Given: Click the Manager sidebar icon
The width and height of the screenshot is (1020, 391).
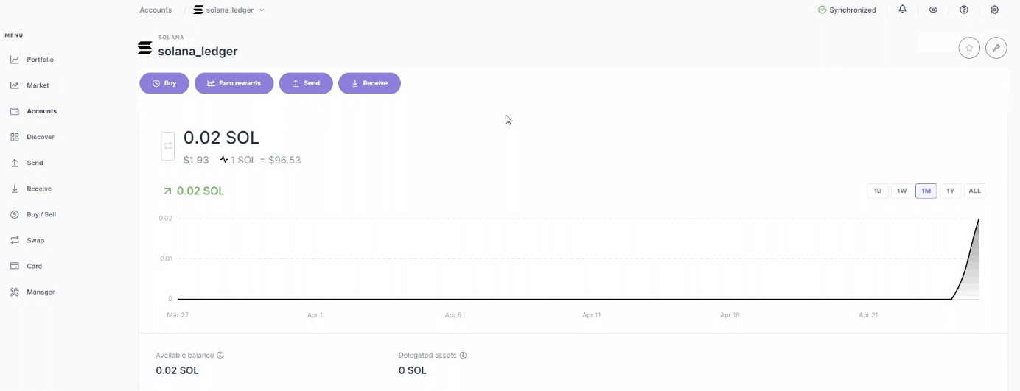Looking at the screenshot, I should 15,292.
